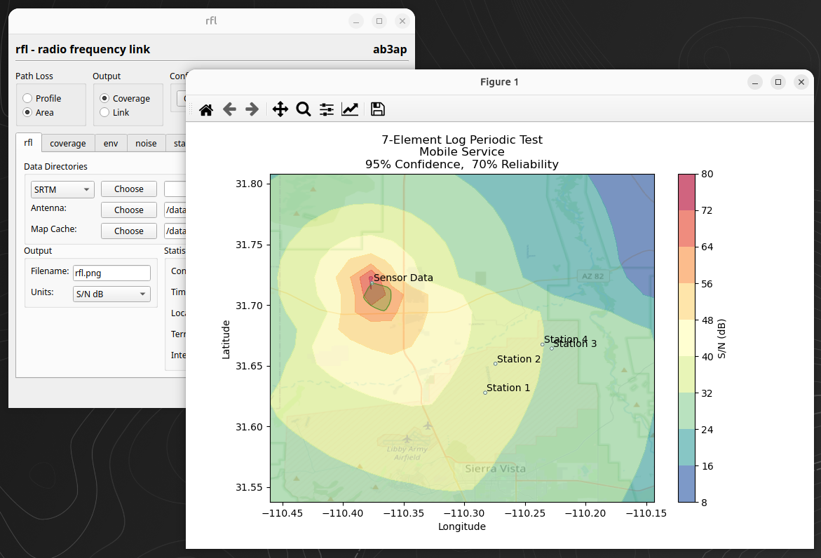Open the noise tab
The width and height of the screenshot is (821, 558).
click(x=146, y=143)
